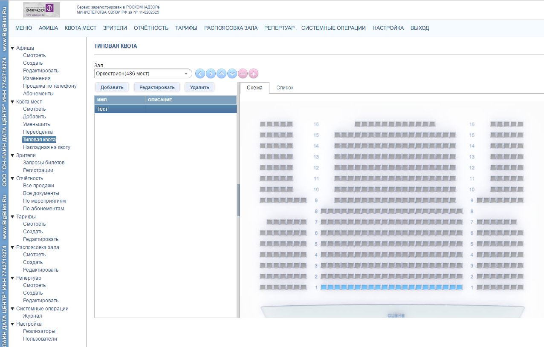Image resolution: width=544 pixels, height=347 pixels.
Task: Click the splitter handle between list and scheme
Action: point(238,200)
